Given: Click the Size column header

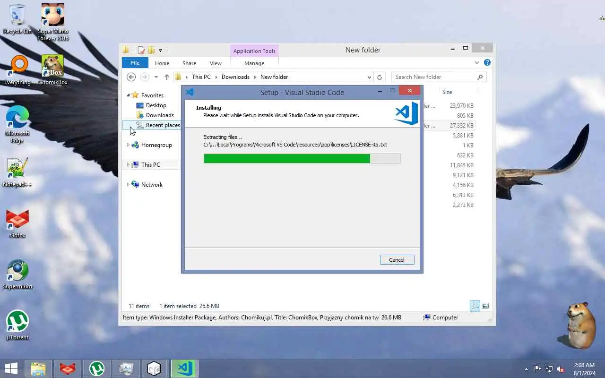Looking at the screenshot, I should click(447, 92).
